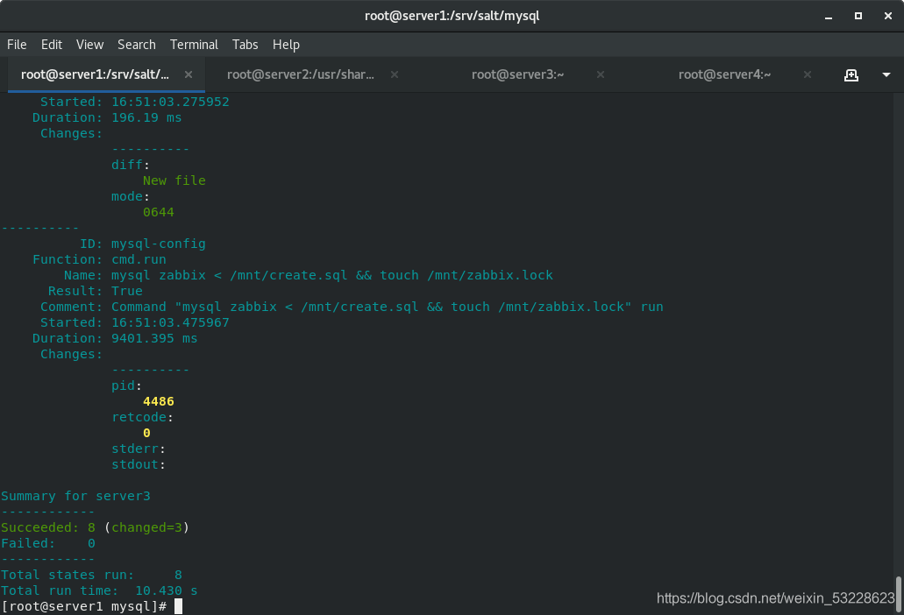
Task: Close the root@server4 tab
Action: click(808, 74)
